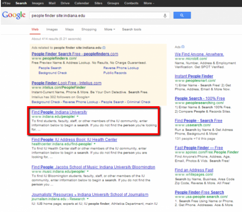This screenshot has height=212, width=242.
Task: Open dropdown arrow beside www.indiana.edu/people/
Action: [x=78, y=116]
